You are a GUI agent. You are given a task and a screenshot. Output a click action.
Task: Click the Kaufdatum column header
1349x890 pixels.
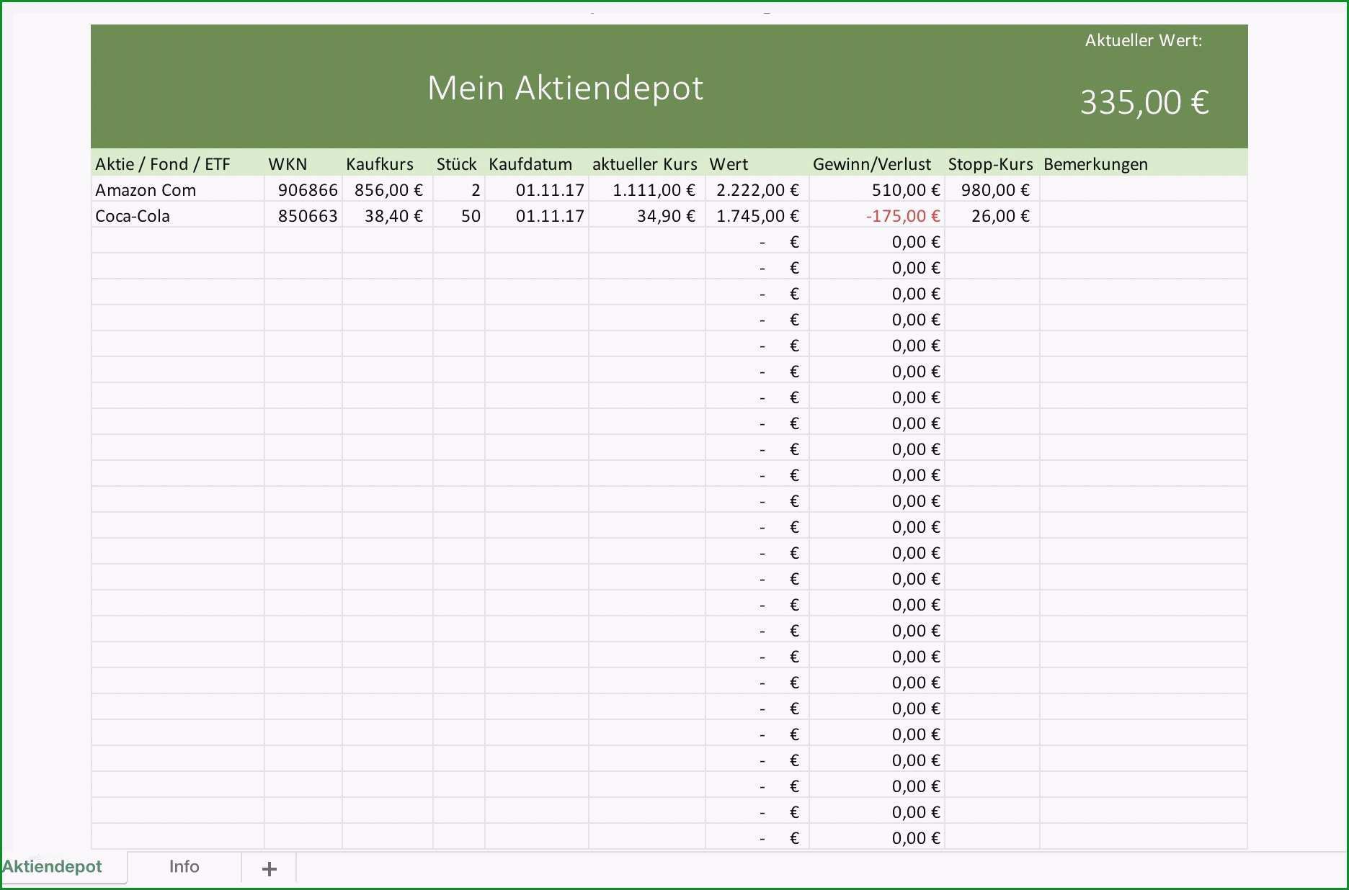coord(536,163)
